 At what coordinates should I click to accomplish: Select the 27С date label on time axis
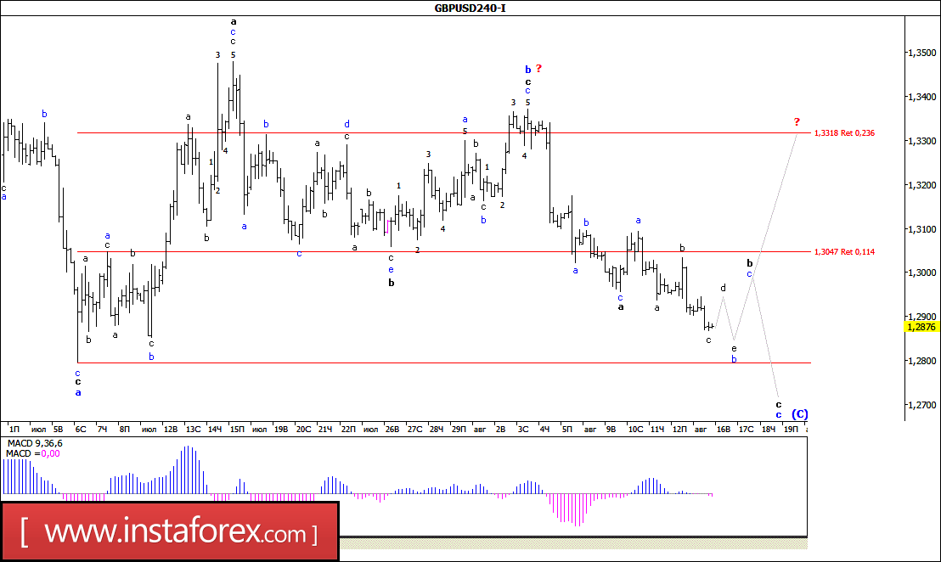coord(414,430)
